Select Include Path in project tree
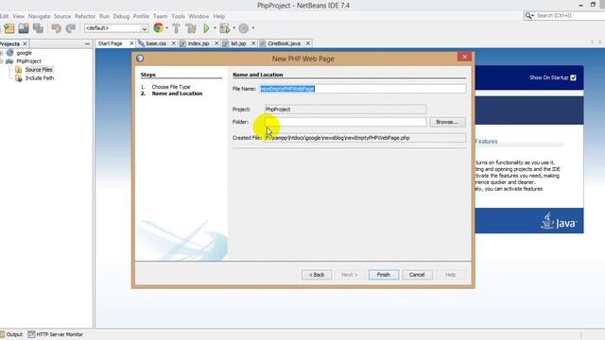This screenshot has width=605, height=340. point(40,78)
